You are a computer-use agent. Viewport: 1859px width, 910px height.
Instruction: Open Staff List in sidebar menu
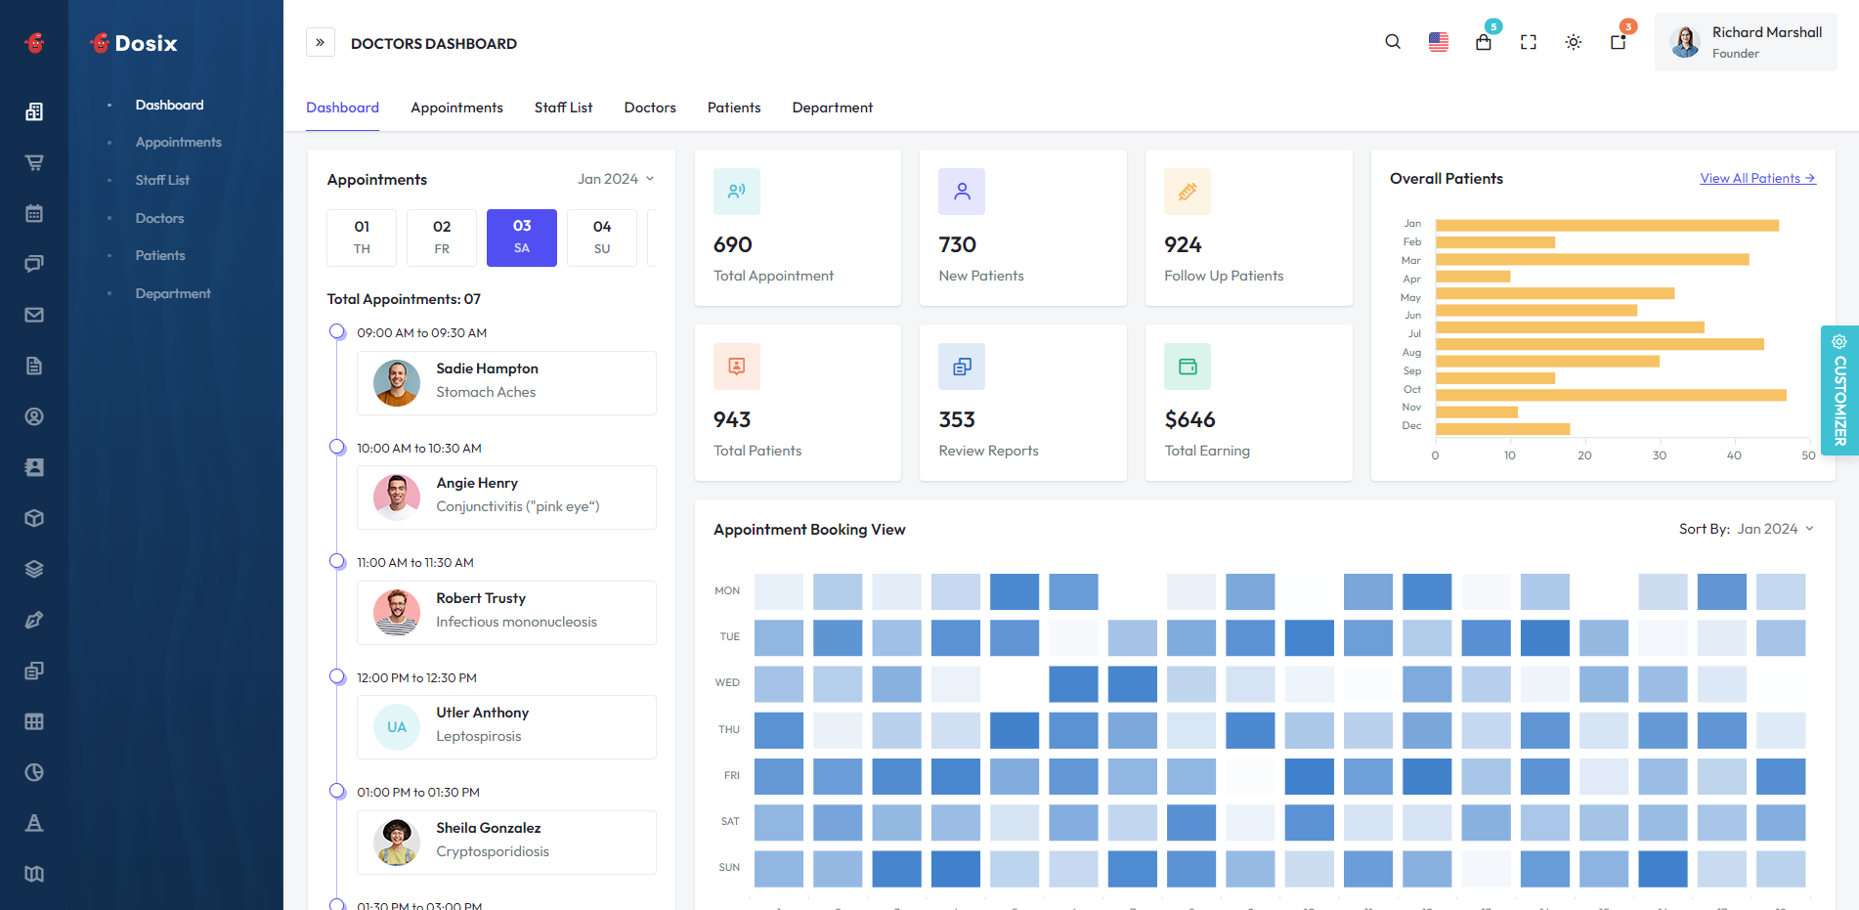(x=162, y=180)
